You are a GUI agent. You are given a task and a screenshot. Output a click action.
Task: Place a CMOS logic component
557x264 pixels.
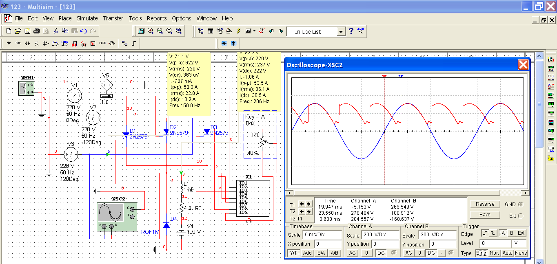point(65,43)
